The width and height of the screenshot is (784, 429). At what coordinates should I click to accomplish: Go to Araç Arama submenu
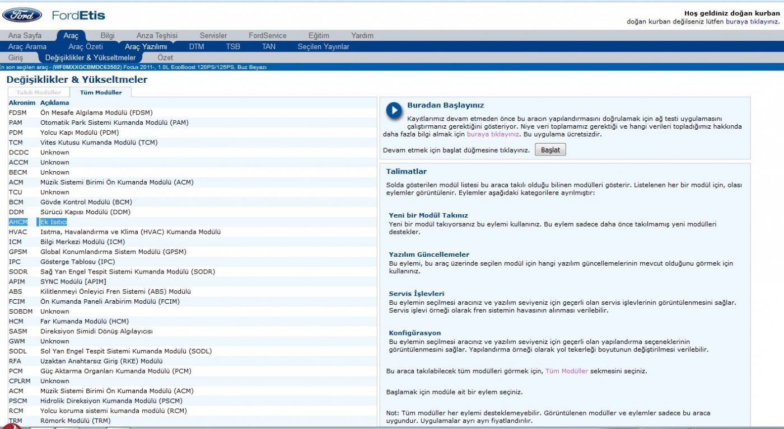[27, 46]
